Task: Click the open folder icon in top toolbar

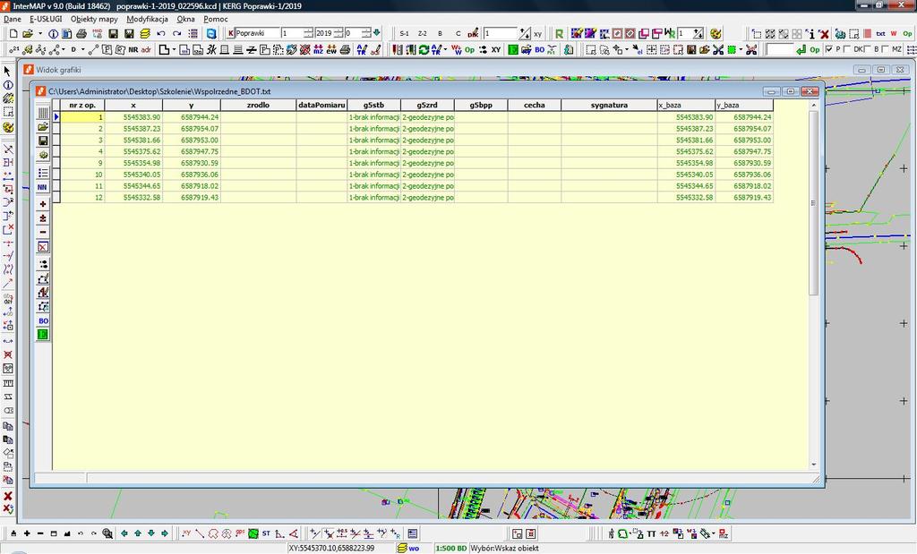Action: pyautogui.click(x=27, y=34)
